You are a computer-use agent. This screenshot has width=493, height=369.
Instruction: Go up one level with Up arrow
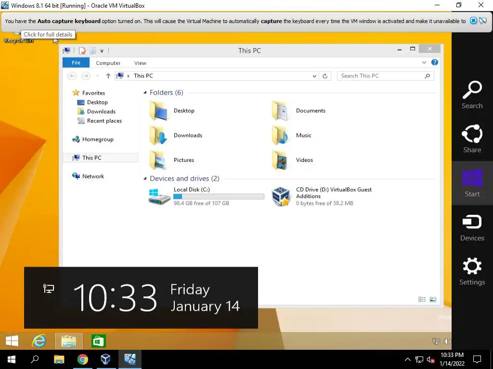(108, 76)
